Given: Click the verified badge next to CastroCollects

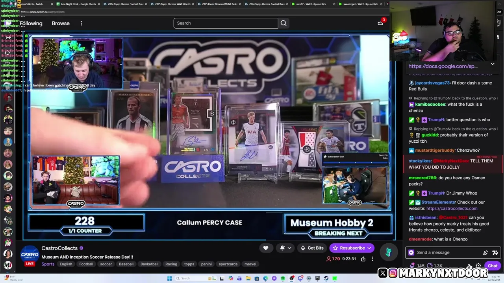Looking at the screenshot, I should (82, 248).
